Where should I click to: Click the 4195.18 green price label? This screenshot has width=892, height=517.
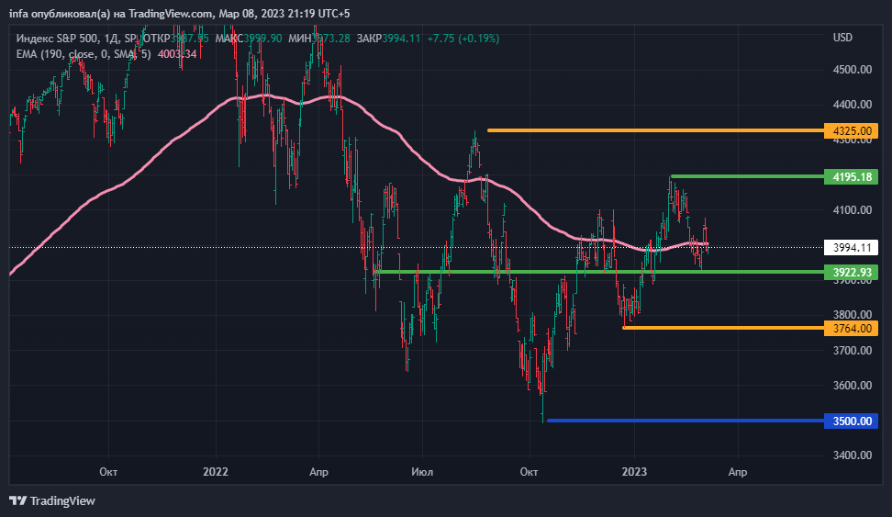point(851,177)
